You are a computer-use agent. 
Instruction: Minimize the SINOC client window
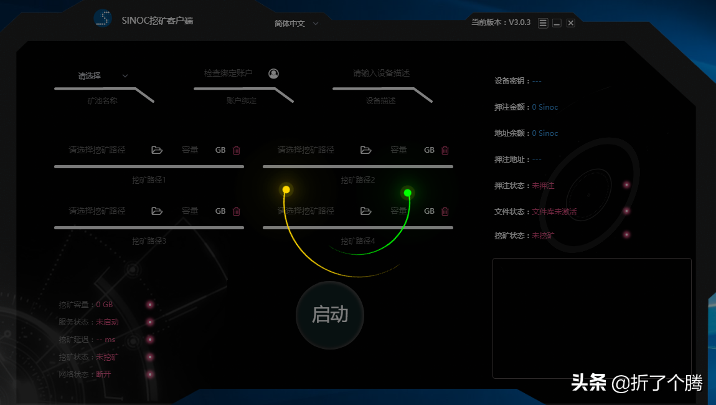[557, 23]
